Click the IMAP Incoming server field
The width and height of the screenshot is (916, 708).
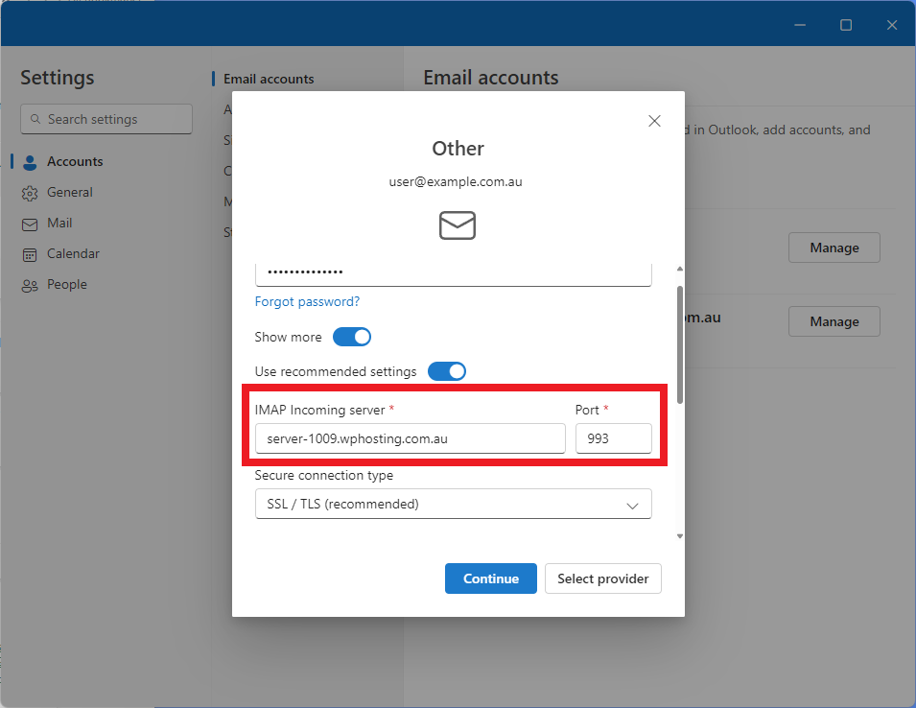click(x=410, y=439)
